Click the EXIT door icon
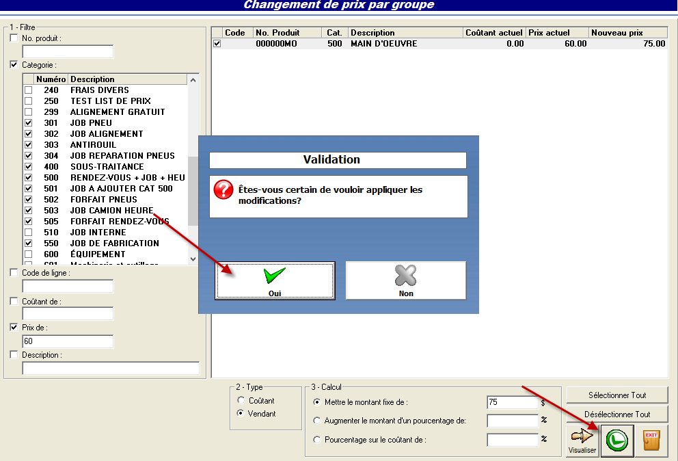The height and width of the screenshot is (461, 678). [651, 441]
